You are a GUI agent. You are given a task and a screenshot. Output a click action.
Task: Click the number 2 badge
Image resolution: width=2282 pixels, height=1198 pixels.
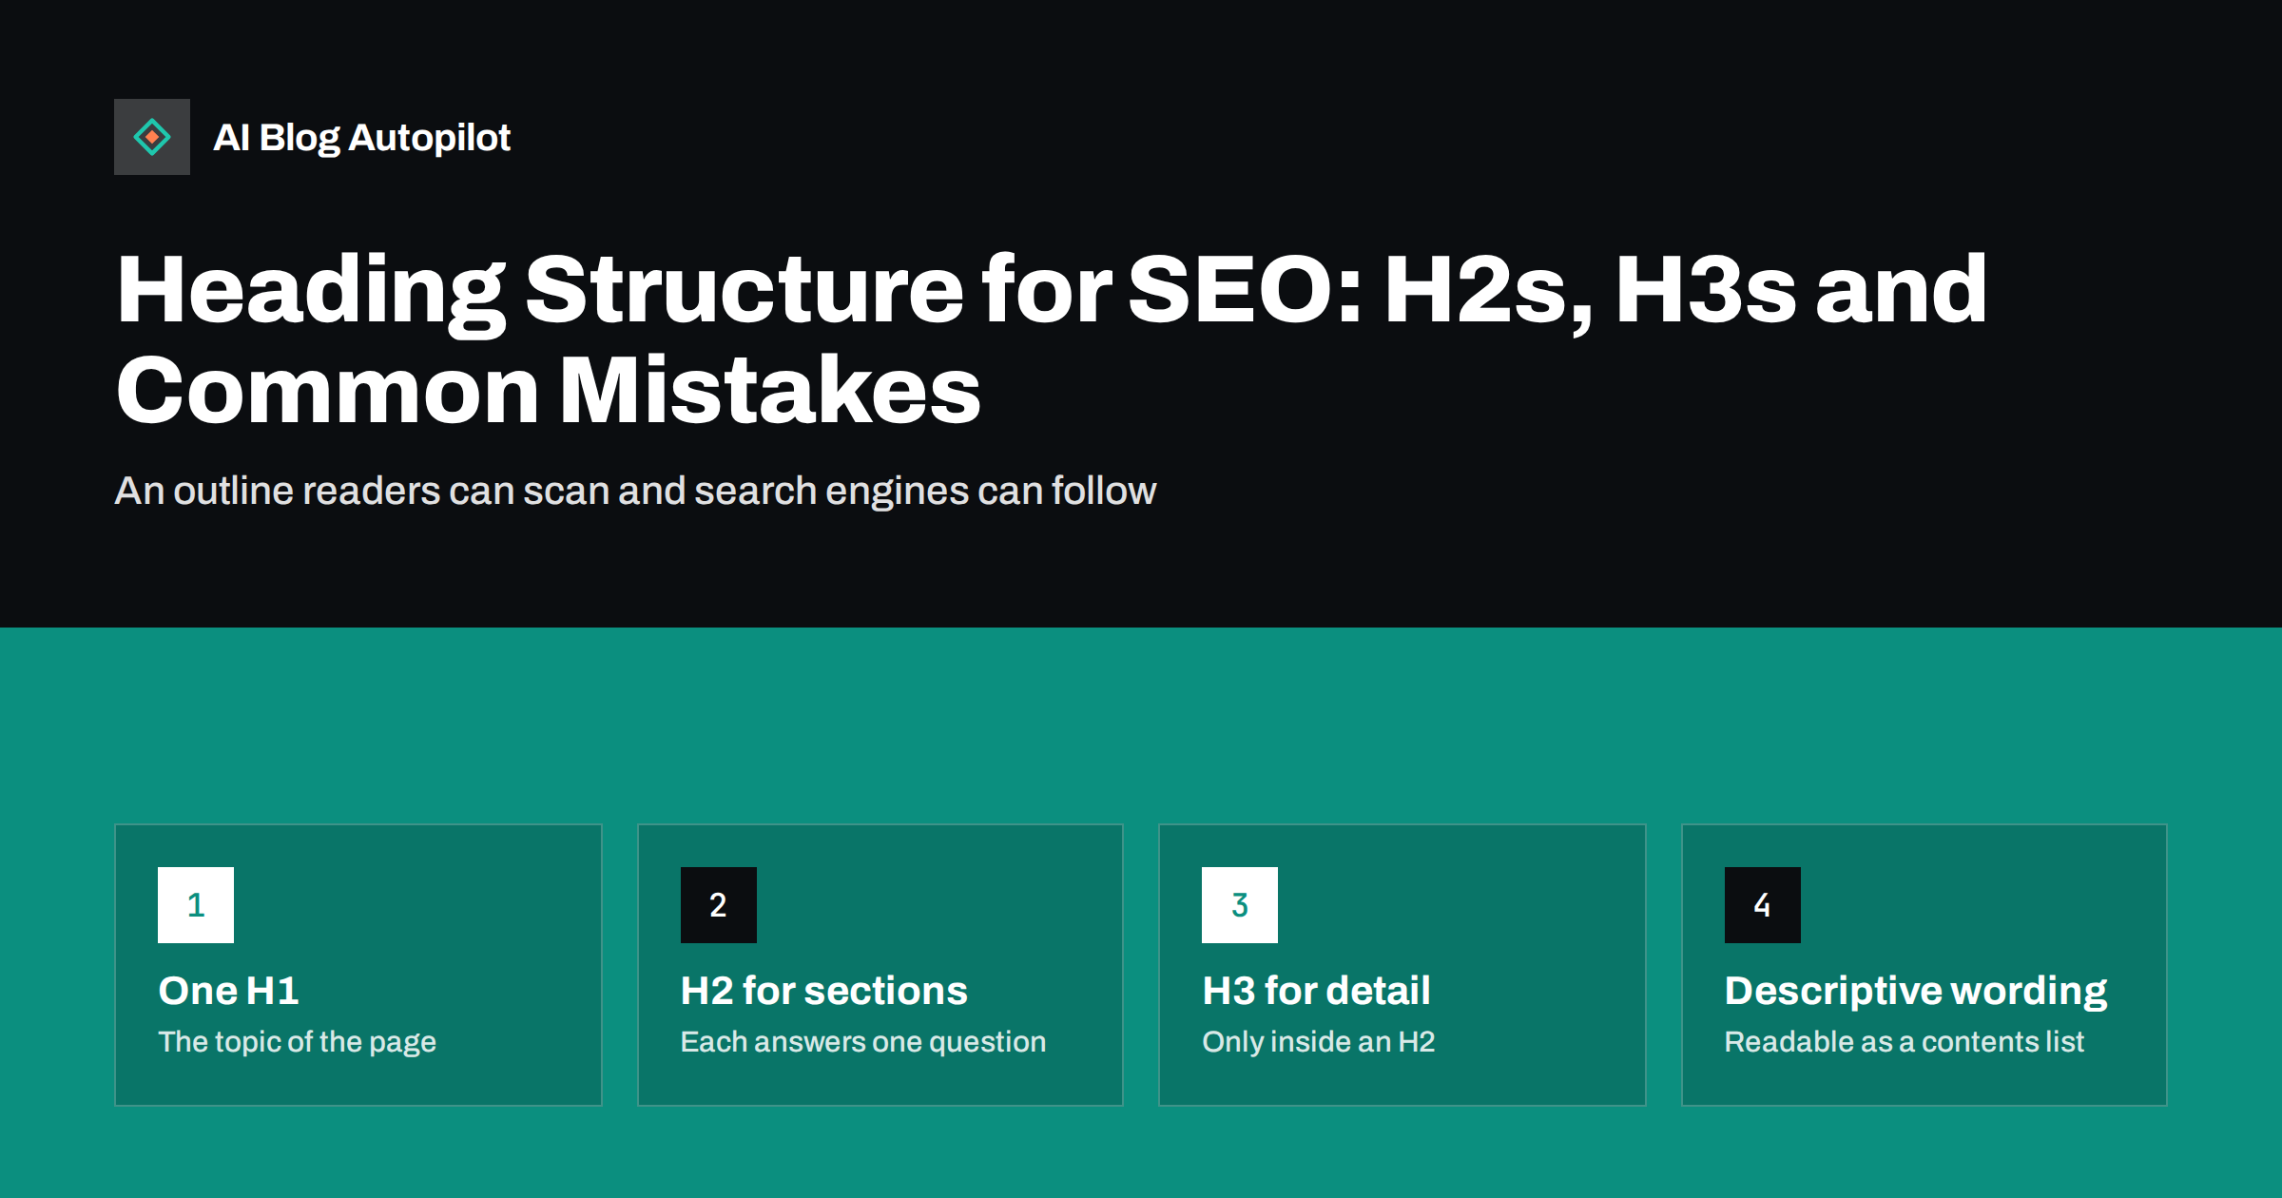(x=719, y=905)
